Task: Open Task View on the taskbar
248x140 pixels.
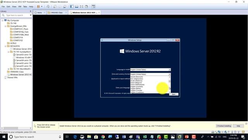Action: tap(67, 136)
